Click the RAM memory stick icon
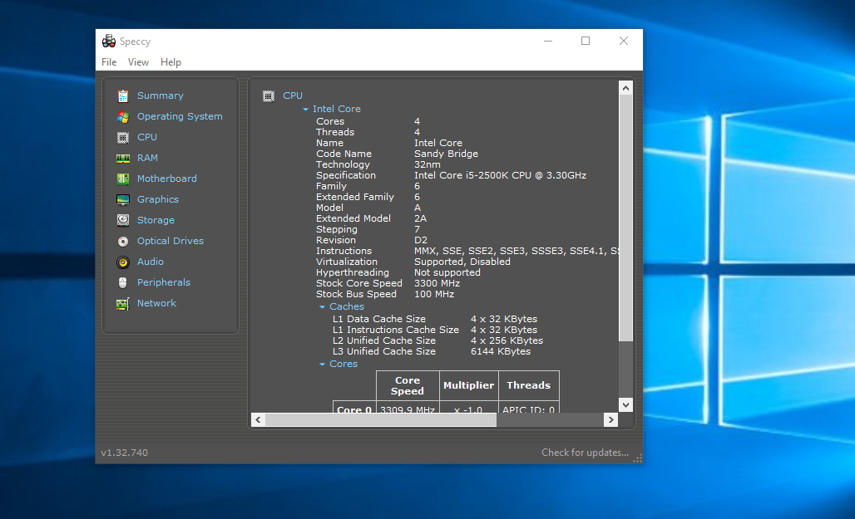The height and width of the screenshot is (519, 855). [x=123, y=158]
